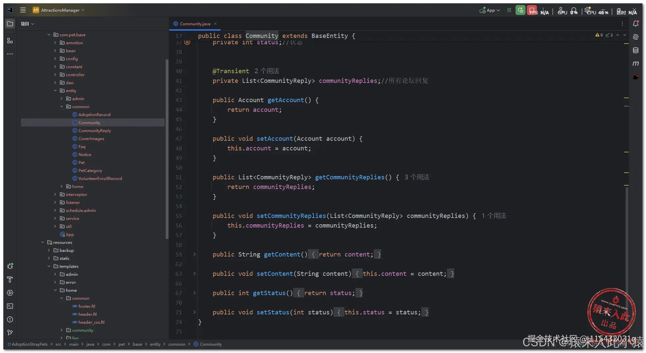The height and width of the screenshot is (353, 646).
Task: Open the CoverImages class
Action: coord(91,138)
